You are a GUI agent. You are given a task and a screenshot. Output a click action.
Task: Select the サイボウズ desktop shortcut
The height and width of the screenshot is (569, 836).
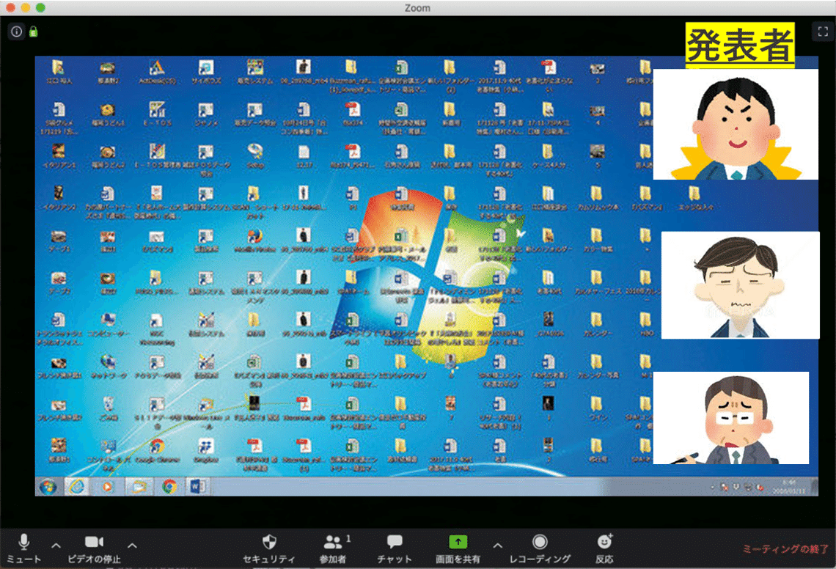pos(206,72)
